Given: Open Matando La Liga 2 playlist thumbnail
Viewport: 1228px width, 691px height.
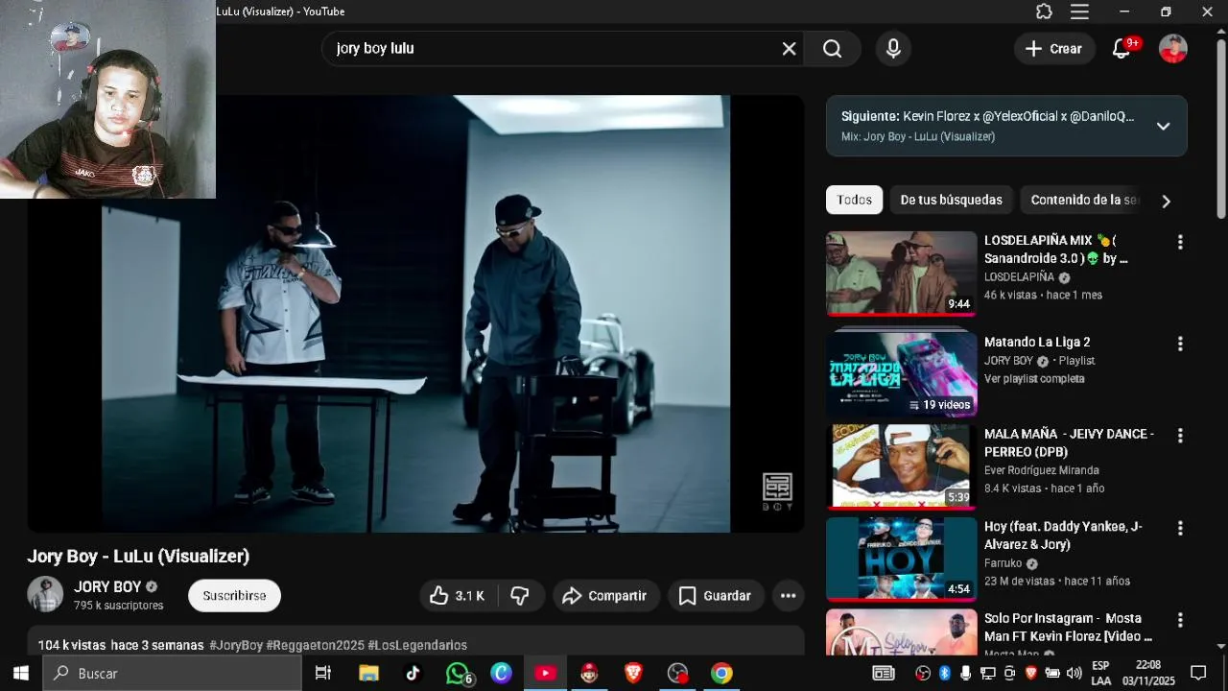Looking at the screenshot, I should pos(901,374).
